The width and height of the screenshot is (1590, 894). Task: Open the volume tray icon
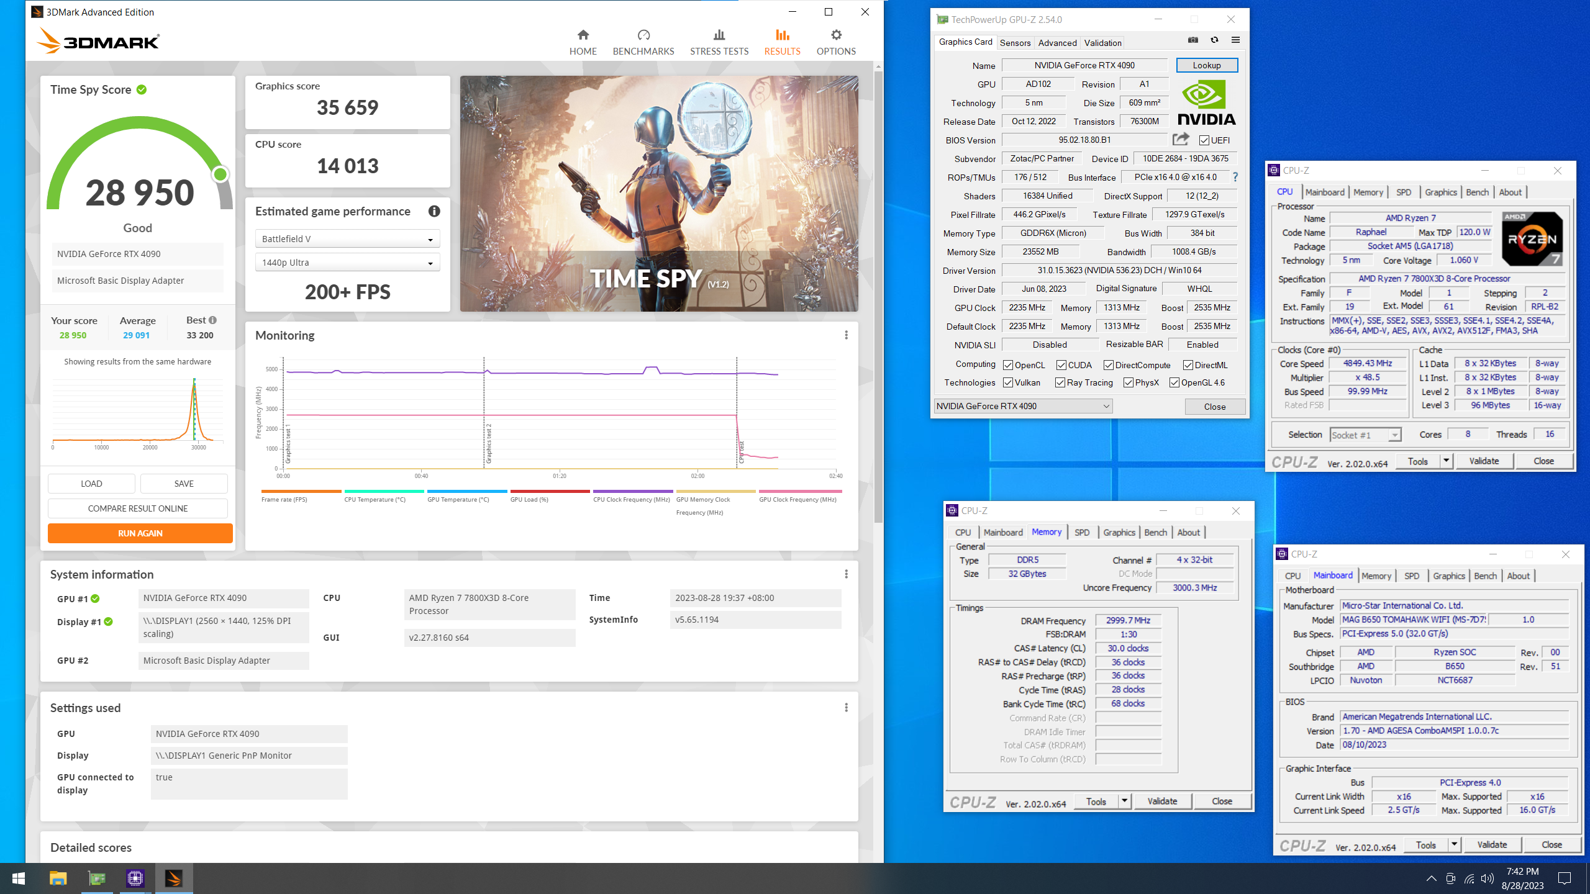click(1487, 878)
